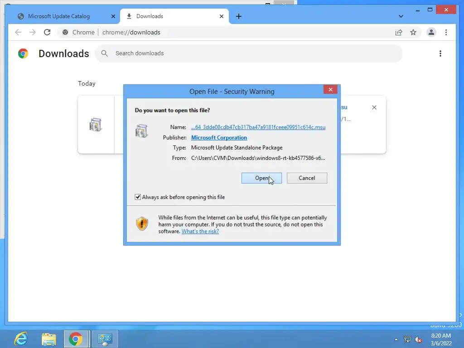
Task: Click the Chrome taskbar icon
Action: pyautogui.click(x=76, y=339)
